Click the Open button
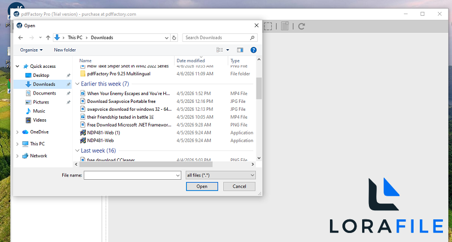The width and height of the screenshot is (452, 242). coord(202,187)
